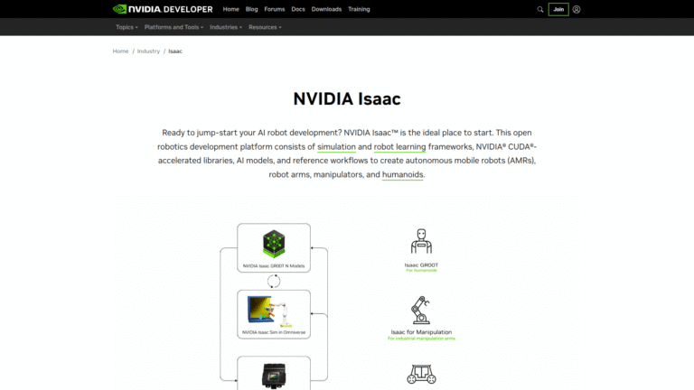
Task: Click the Join button
Action: click(558, 9)
